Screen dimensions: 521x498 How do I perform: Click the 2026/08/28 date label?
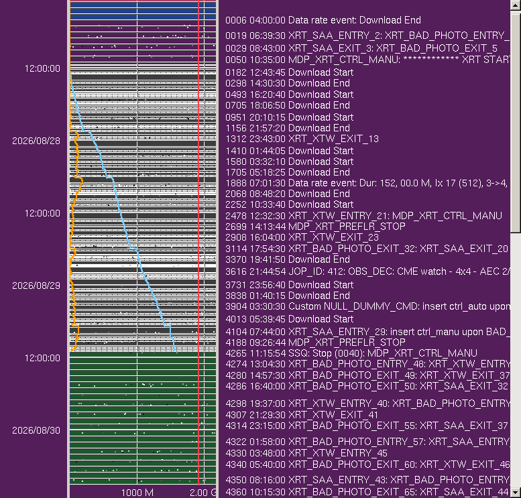pos(36,141)
